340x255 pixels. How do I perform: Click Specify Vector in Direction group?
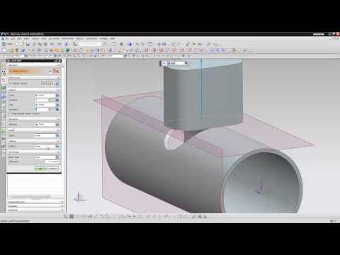pos(20,84)
